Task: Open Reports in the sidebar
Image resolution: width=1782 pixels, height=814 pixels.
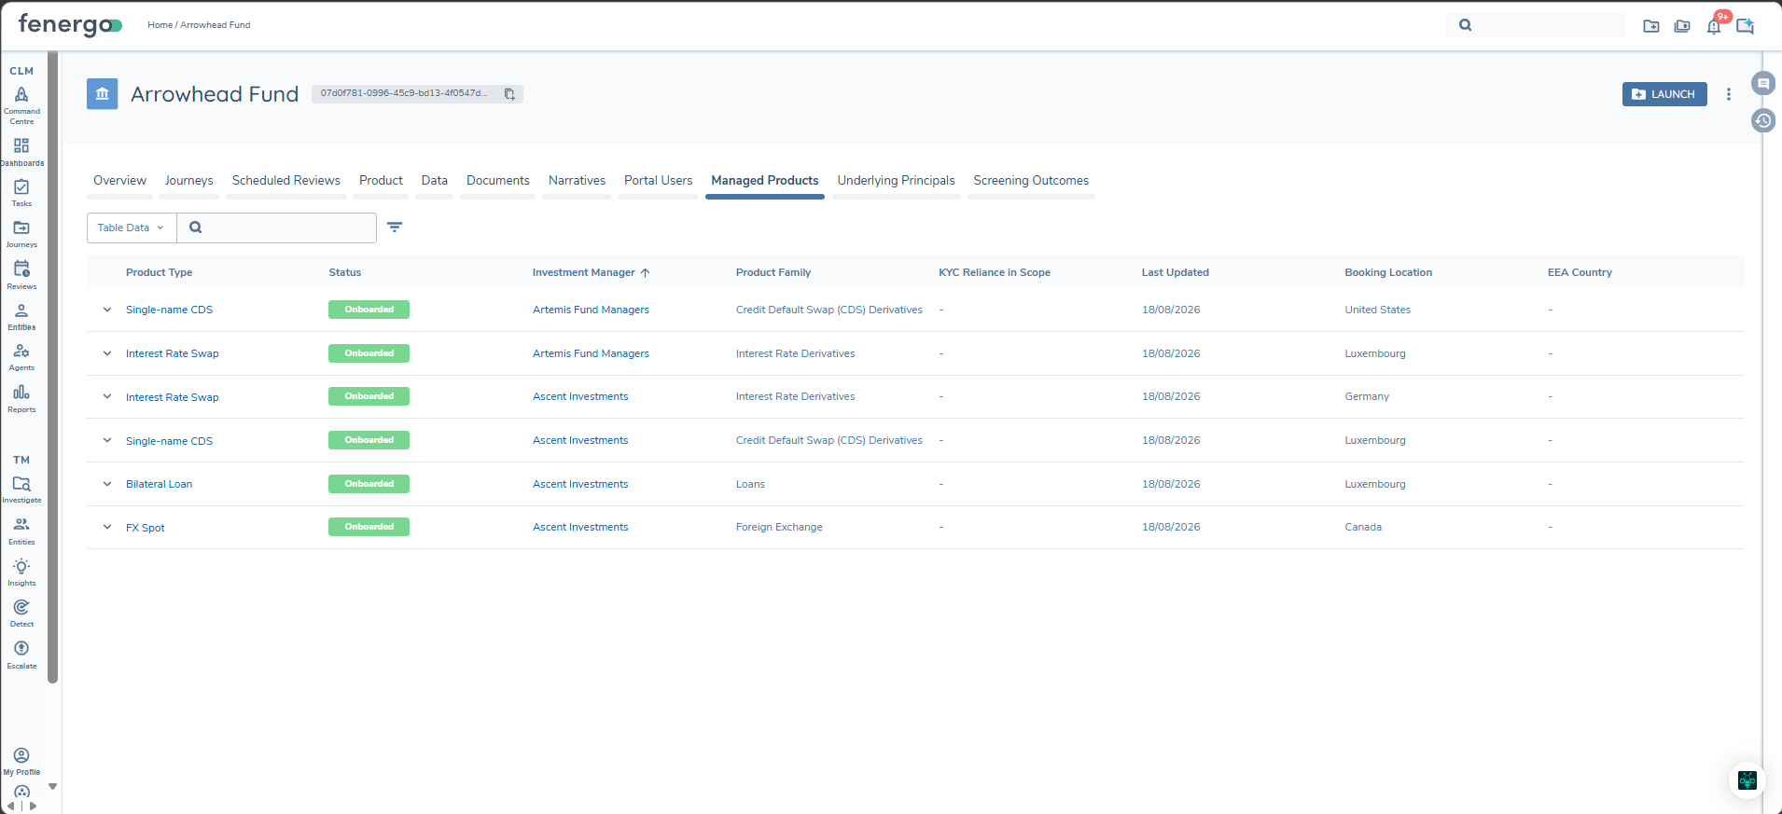Action: pyautogui.click(x=21, y=398)
